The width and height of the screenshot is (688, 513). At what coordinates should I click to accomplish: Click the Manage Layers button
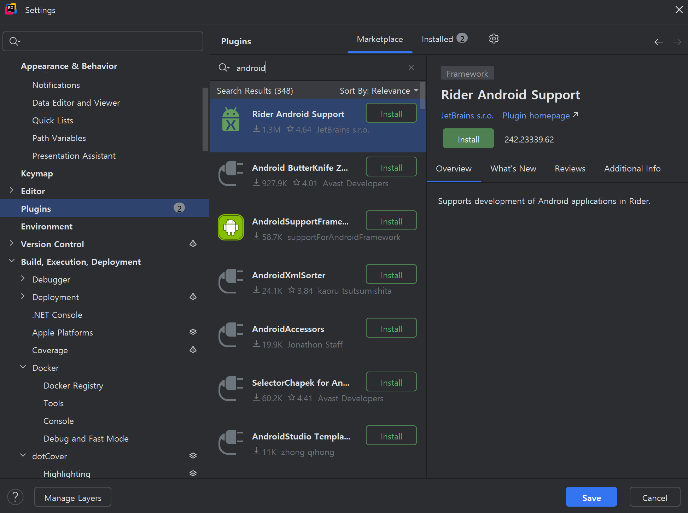tap(73, 497)
